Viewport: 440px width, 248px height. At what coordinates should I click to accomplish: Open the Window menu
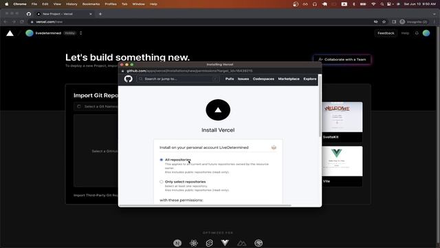(138, 4)
